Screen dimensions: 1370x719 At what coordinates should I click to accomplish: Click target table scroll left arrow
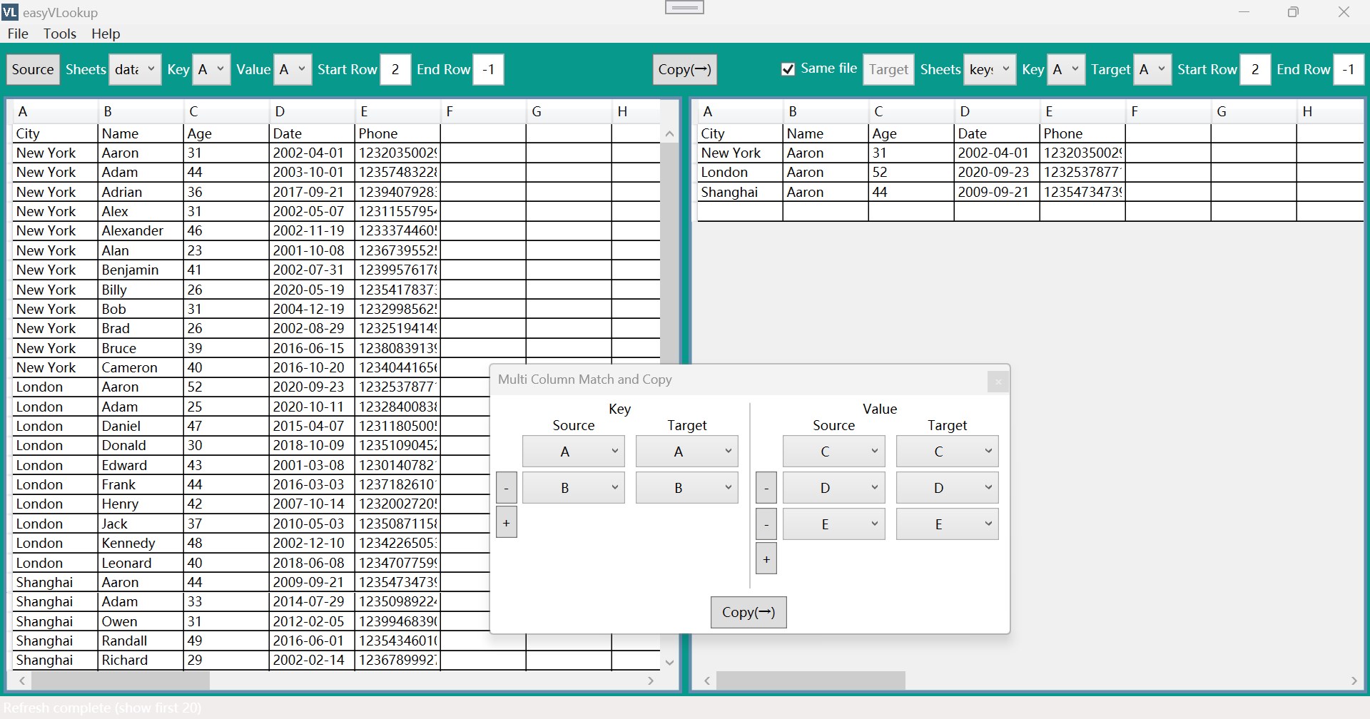707,680
